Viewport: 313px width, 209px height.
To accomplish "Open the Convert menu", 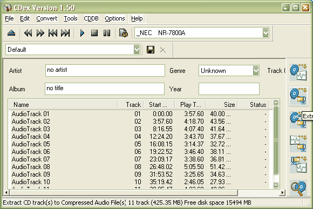I will click(47, 18).
